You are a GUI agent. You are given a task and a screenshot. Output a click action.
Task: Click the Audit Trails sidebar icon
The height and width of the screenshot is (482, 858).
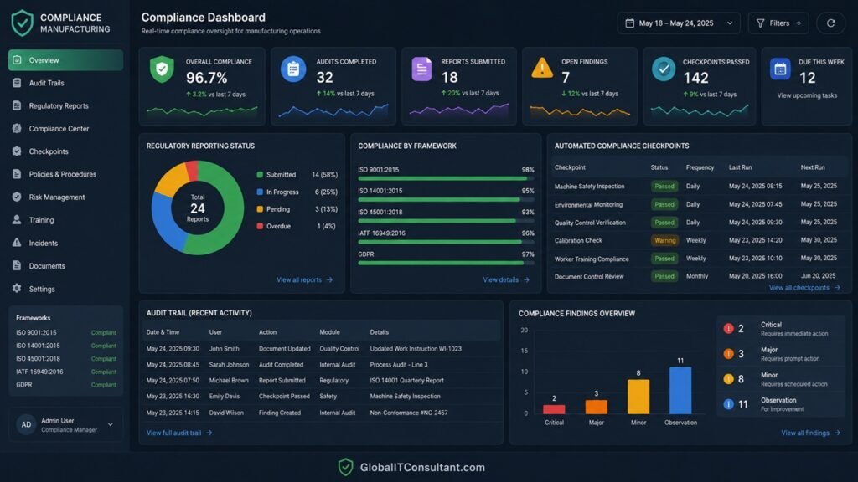17,83
